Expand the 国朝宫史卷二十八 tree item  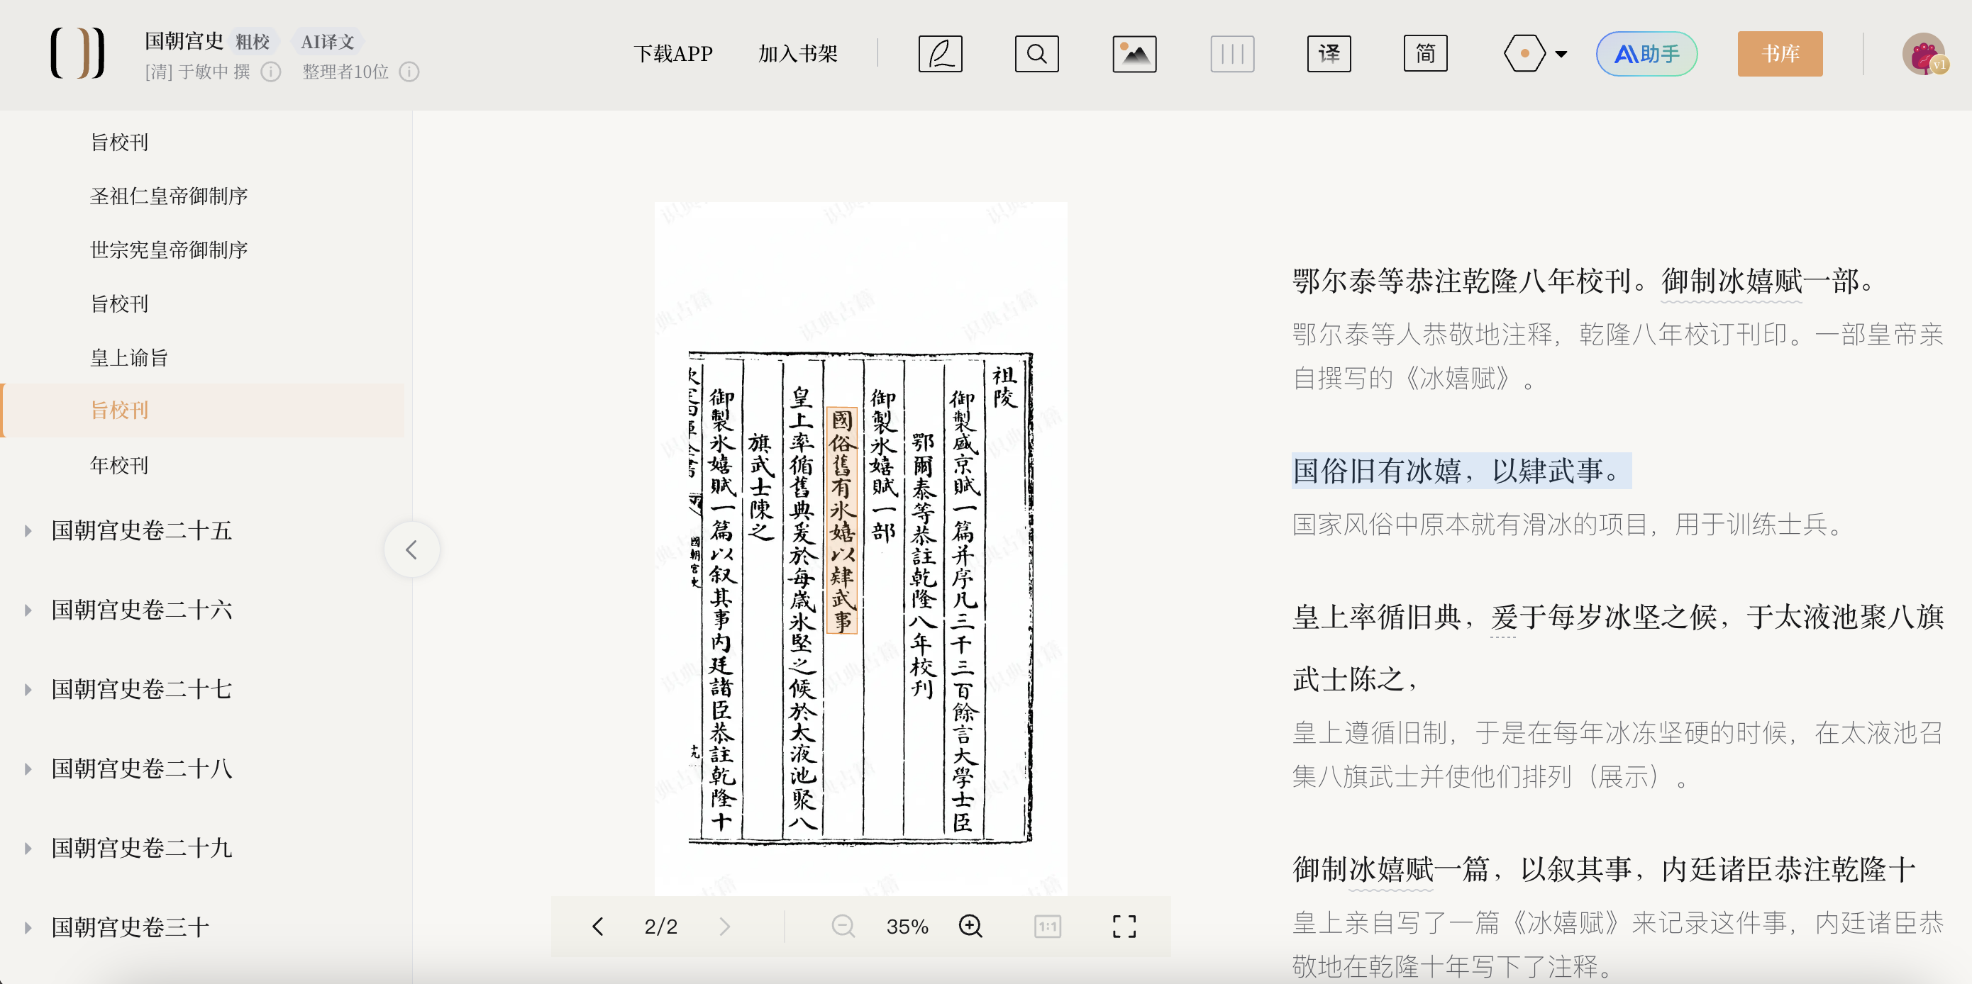point(28,768)
